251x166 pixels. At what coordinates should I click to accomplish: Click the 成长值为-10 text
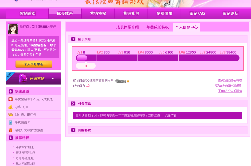(x=81, y=86)
